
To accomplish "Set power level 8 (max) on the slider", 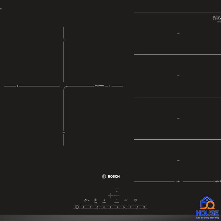I will tap(137, 207).
